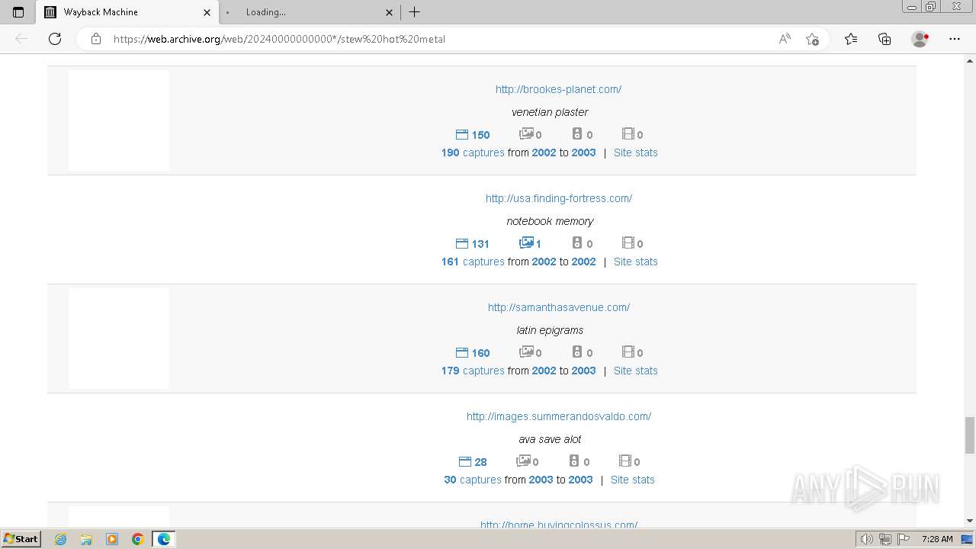The width and height of the screenshot is (976, 549).
Task: Click the audio captures icon for usa.finding-fortress.com
Action: (x=577, y=243)
